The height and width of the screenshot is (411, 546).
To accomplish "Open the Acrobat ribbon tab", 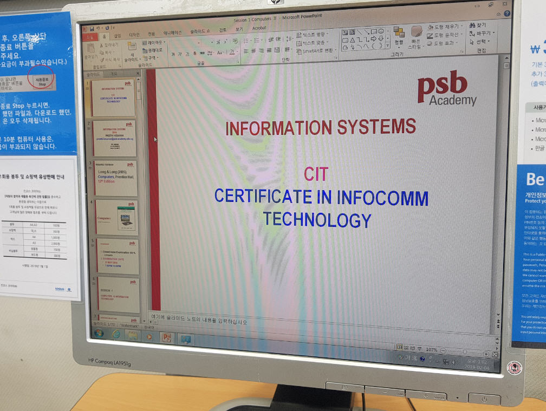I will (x=259, y=28).
